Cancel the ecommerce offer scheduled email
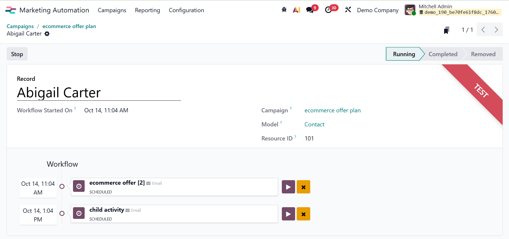 click(303, 187)
